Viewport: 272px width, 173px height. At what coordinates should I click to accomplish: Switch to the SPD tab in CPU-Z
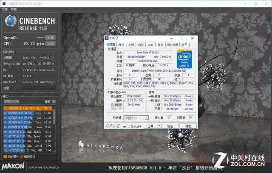tap(150, 45)
